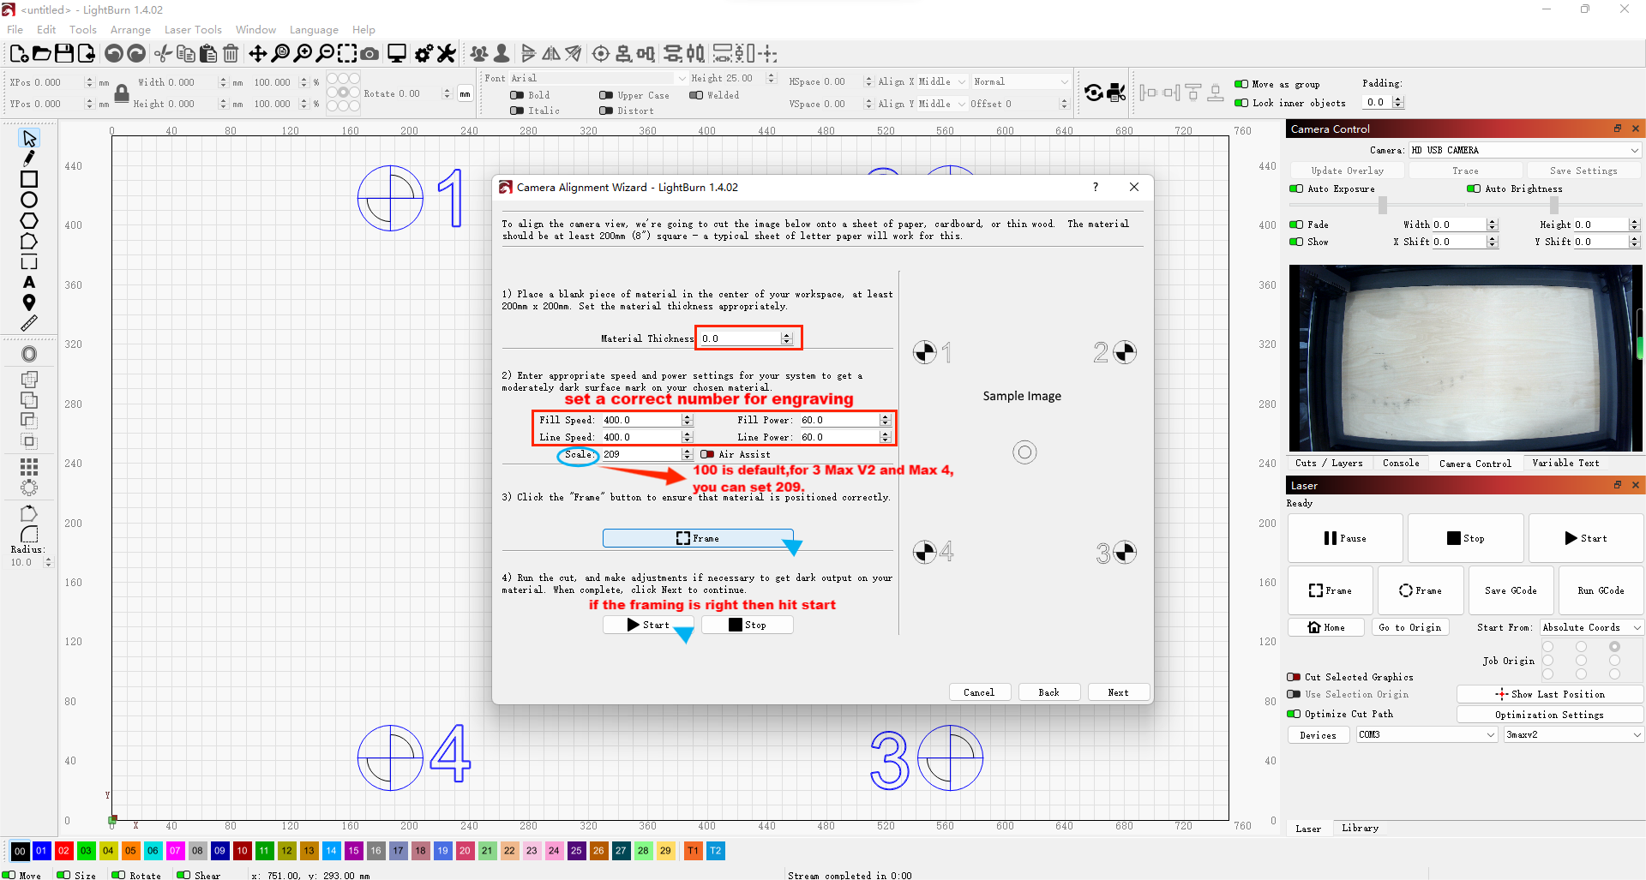Open the Camera selection dropdown
This screenshot has height=880, width=1646.
tap(1524, 150)
